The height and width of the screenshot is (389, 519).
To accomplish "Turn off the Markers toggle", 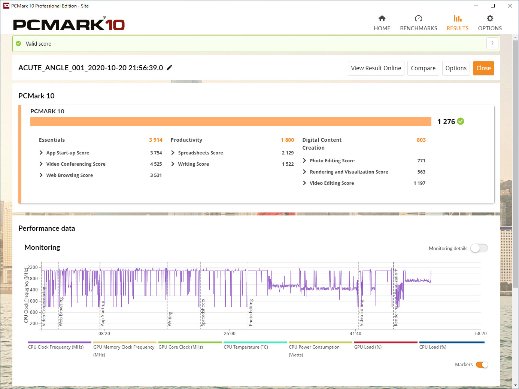I will (482, 365).
